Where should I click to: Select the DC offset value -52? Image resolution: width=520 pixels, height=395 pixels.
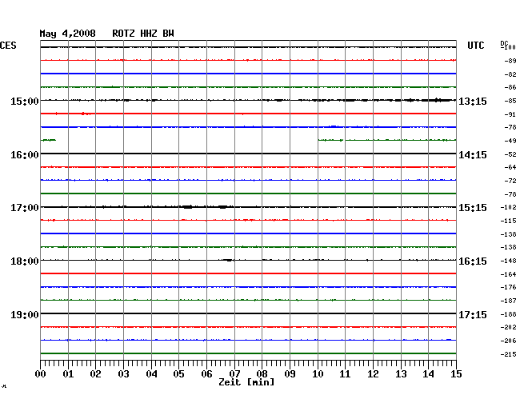click(510, 154)
